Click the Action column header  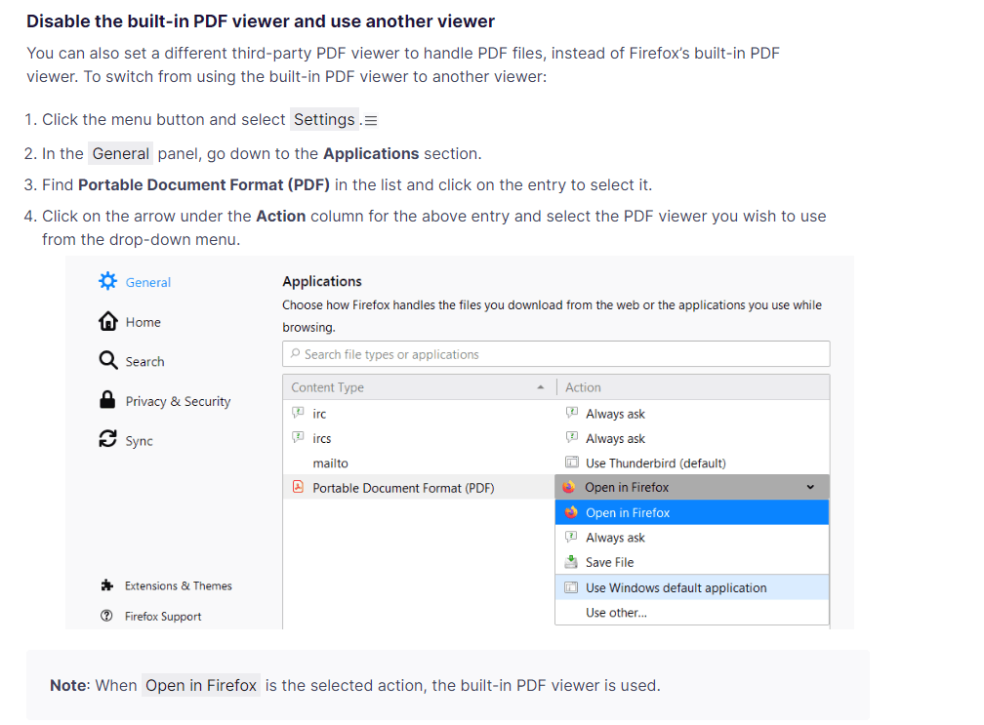693,387
